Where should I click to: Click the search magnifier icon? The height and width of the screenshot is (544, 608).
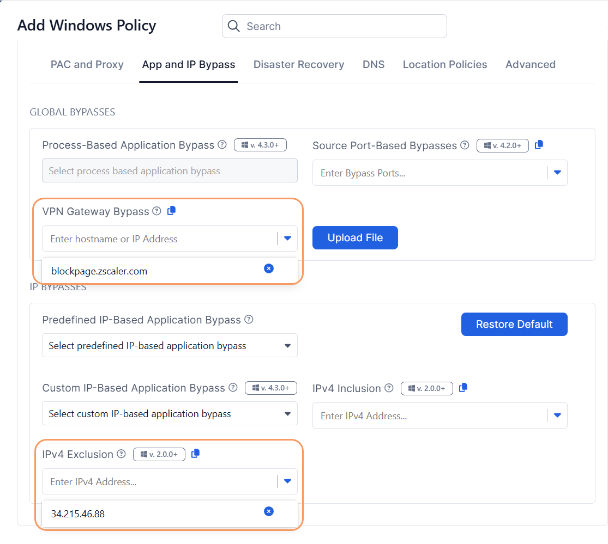tap(233, 26)
